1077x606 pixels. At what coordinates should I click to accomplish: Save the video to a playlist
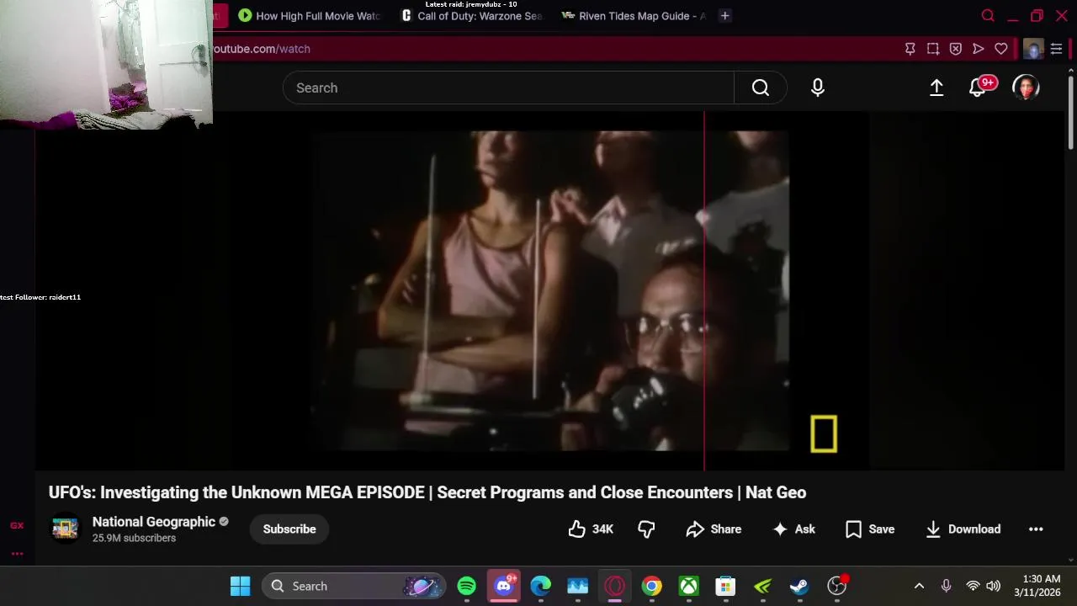[x=870, y=529]
